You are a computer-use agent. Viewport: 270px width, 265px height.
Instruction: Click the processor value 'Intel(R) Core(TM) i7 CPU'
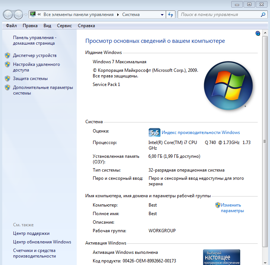coord(172,143)
